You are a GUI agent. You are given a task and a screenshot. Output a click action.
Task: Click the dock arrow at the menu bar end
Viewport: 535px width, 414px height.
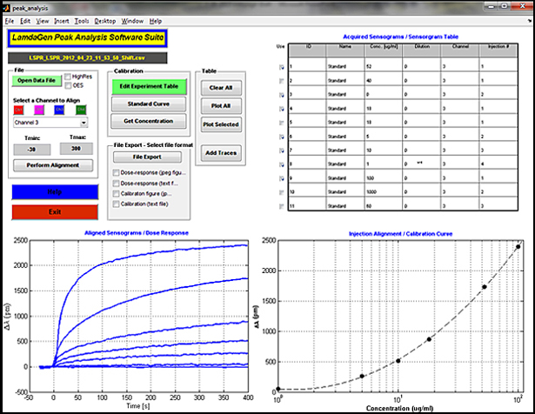530,21
